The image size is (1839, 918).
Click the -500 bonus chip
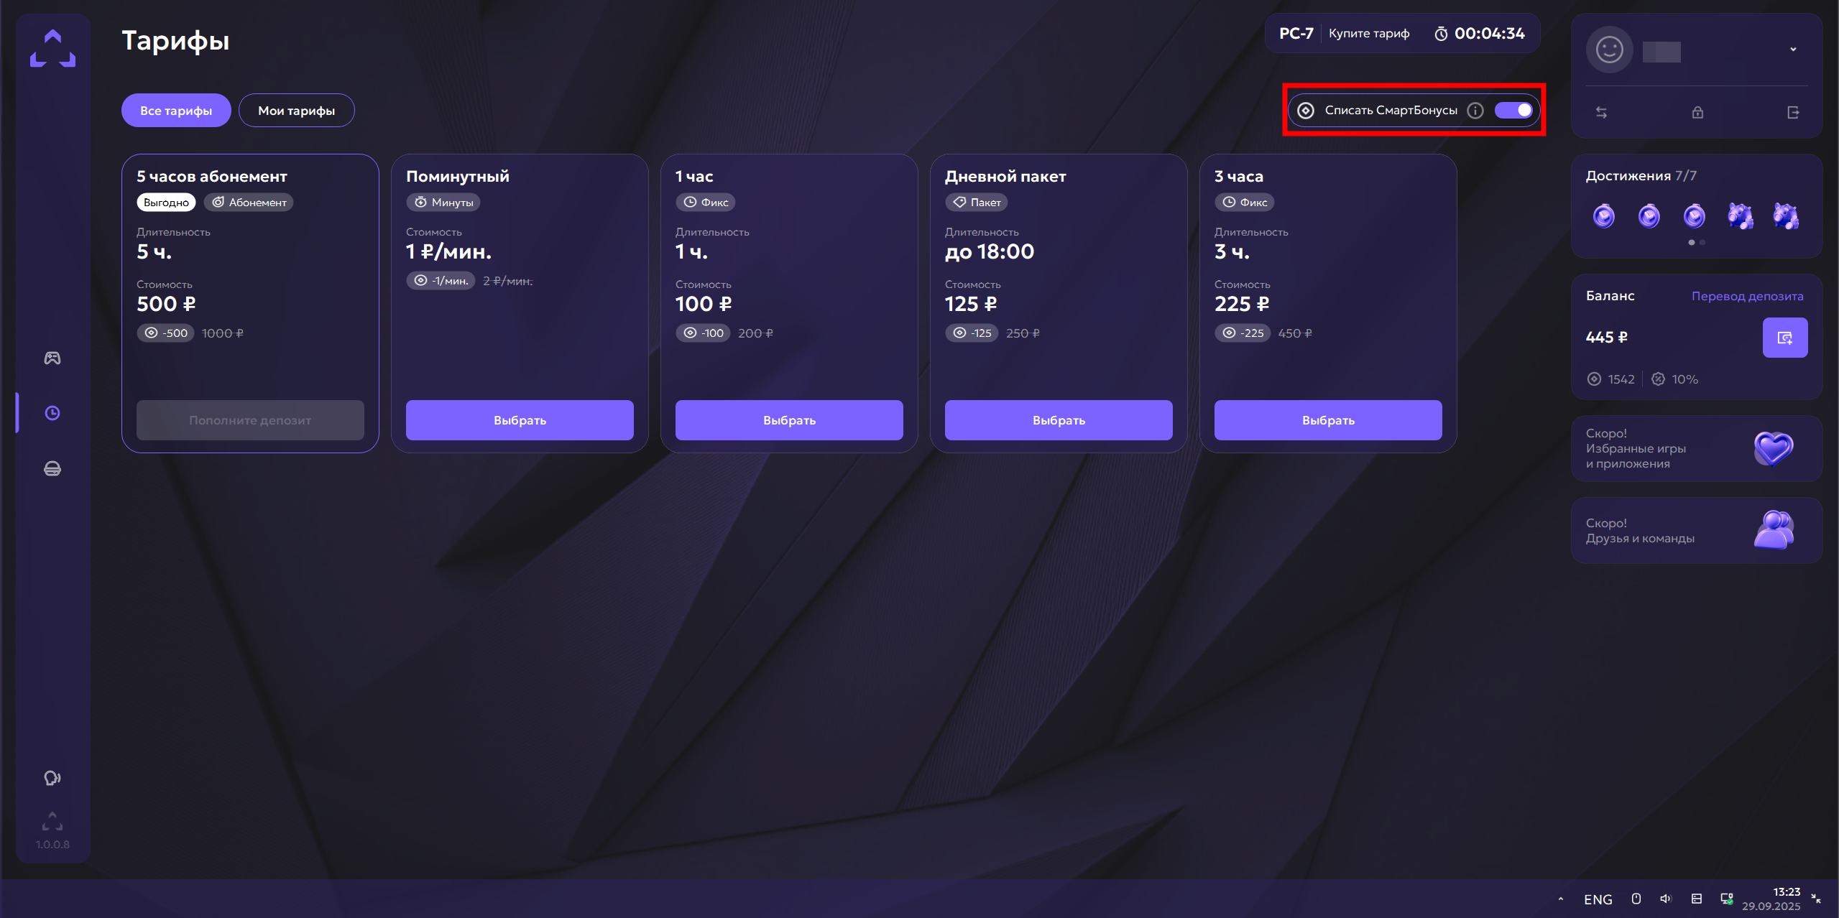[165, 333]
